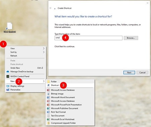Click the Bitmap image icon
Image resolution: width=151 pixels, height=127 pixels.
[x=48, y=94]
